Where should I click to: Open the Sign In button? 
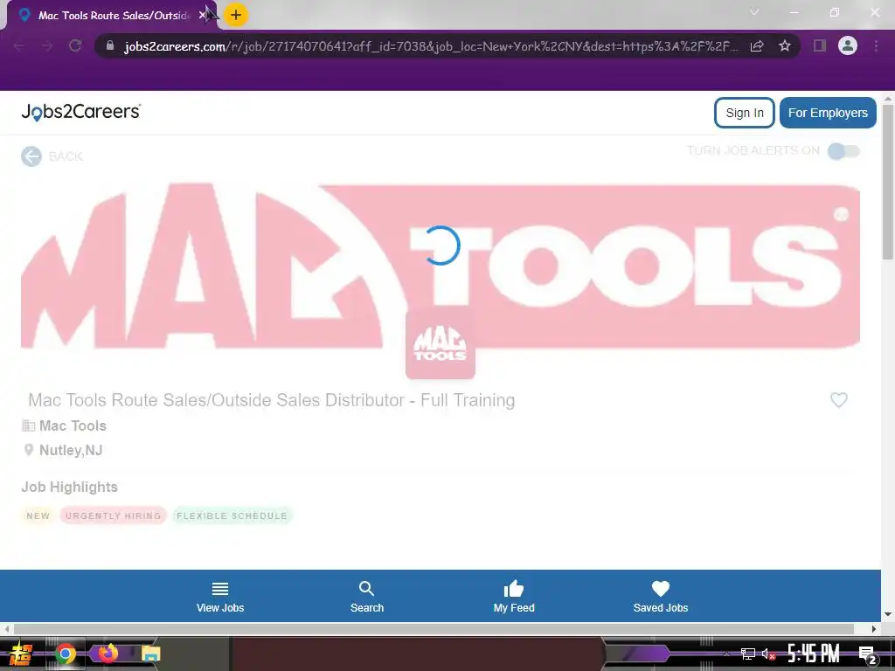745,113
